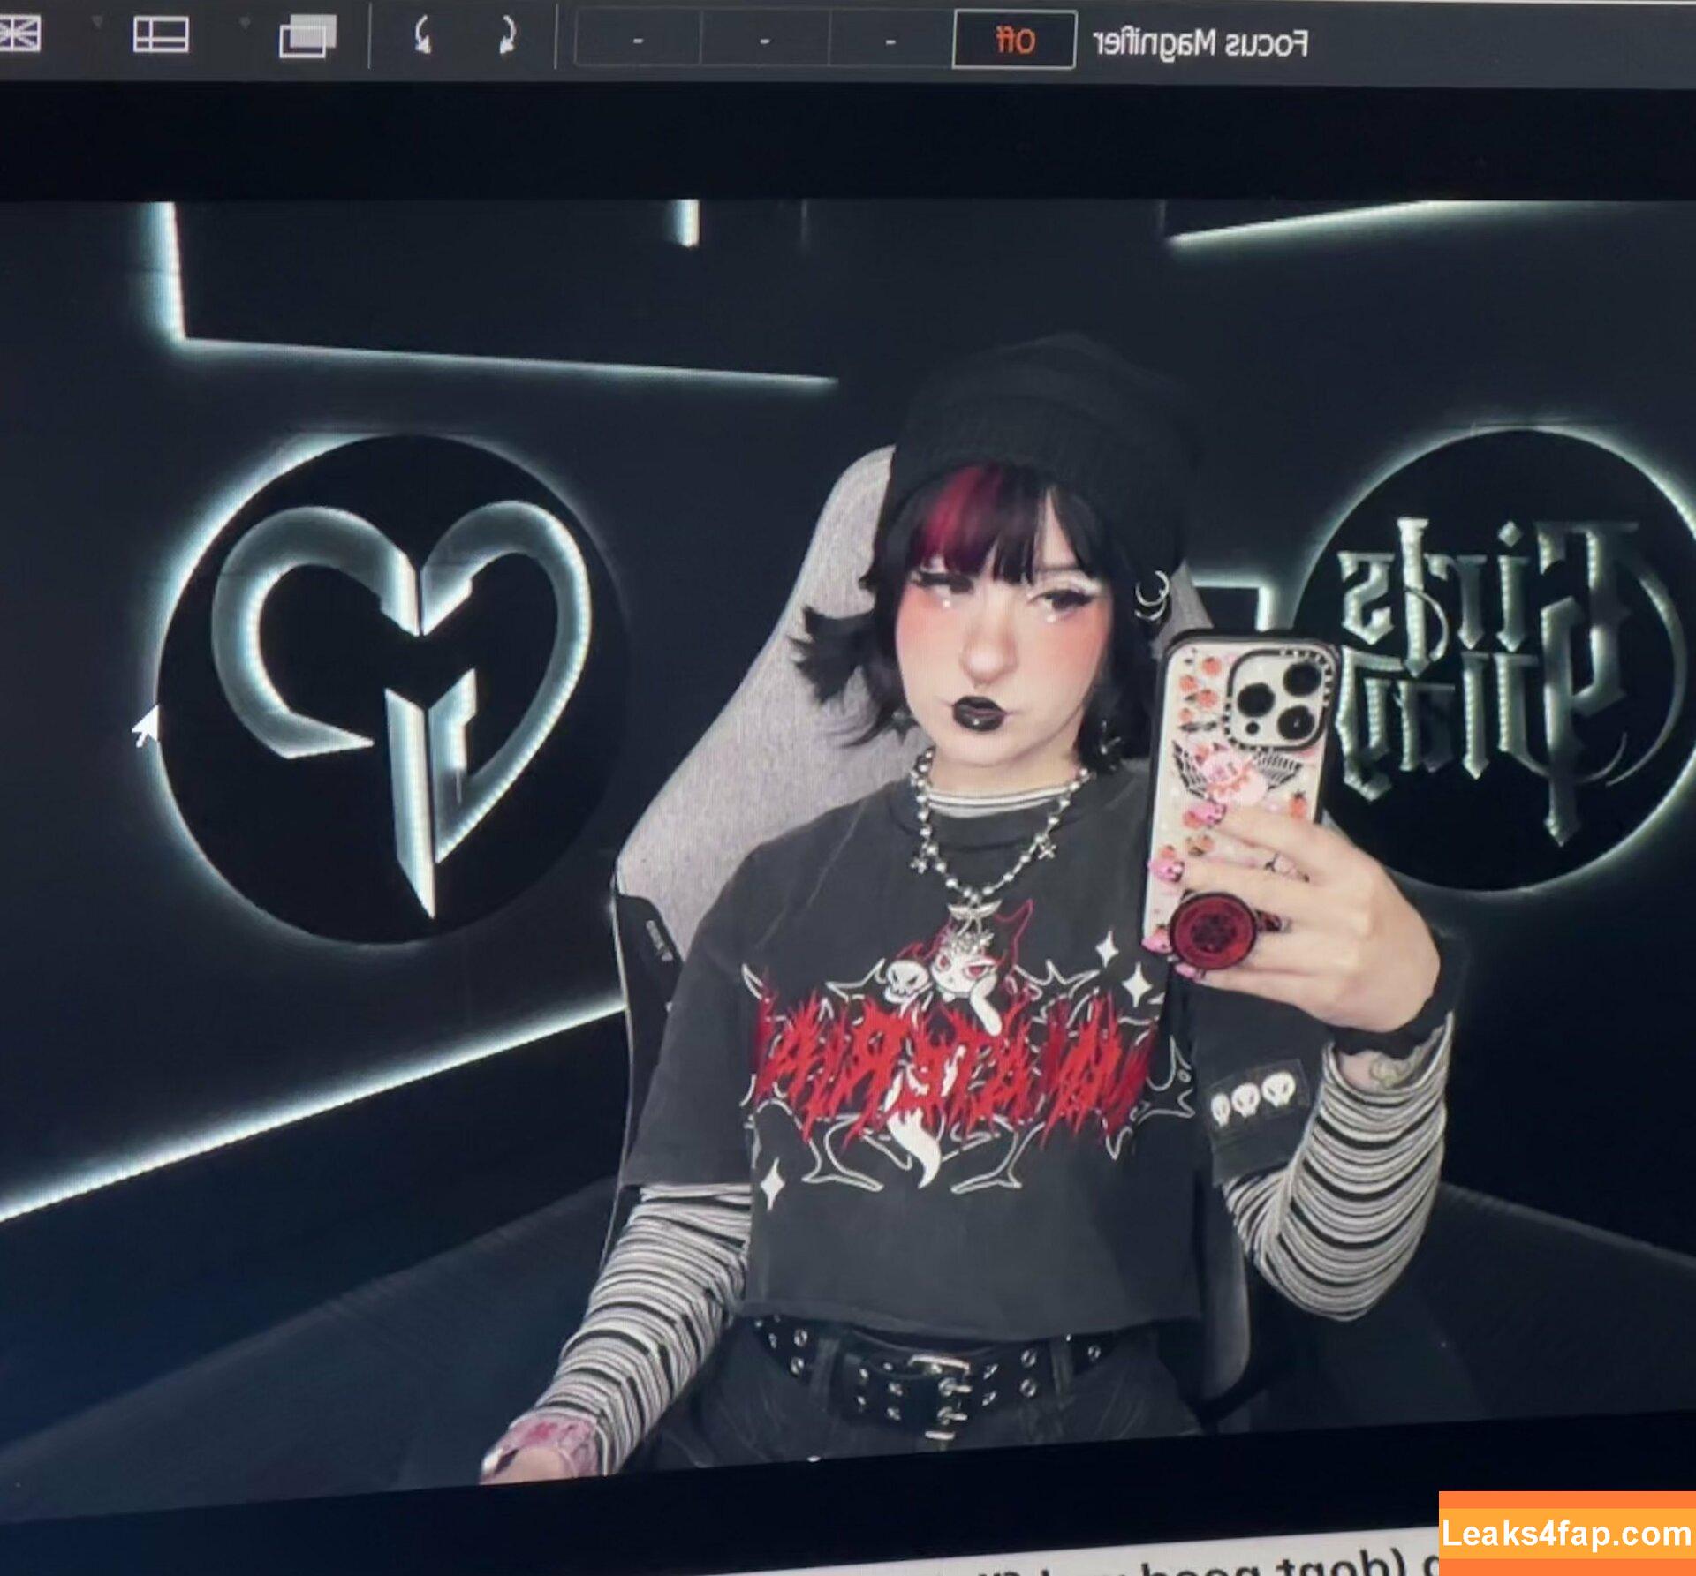Image resolution: width=1696 pixels, height=1576 pixels.
Task: Select the panel layout table icon
Action: click(161, 35)
